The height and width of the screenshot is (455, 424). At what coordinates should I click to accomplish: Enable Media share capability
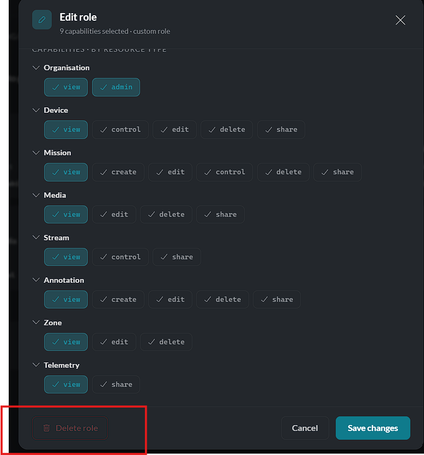220,215
